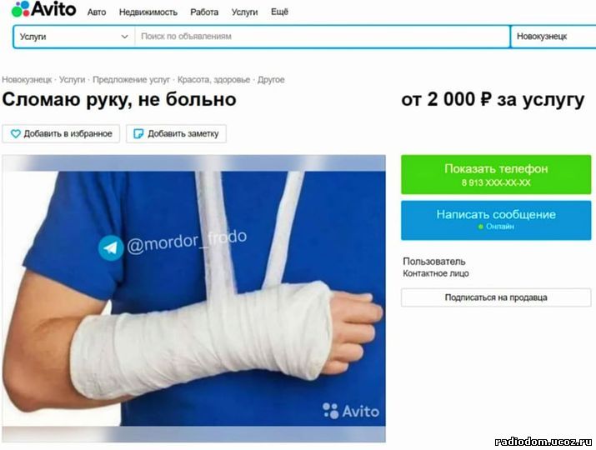Viewport: 596px width, 450px height.
Task: Click the chevron arrow in category selector
Action: click(x=124, y=37)
